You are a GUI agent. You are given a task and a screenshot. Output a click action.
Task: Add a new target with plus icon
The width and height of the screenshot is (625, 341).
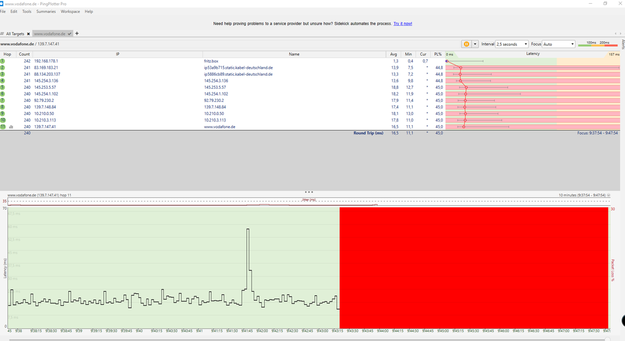tap(77, 33)
